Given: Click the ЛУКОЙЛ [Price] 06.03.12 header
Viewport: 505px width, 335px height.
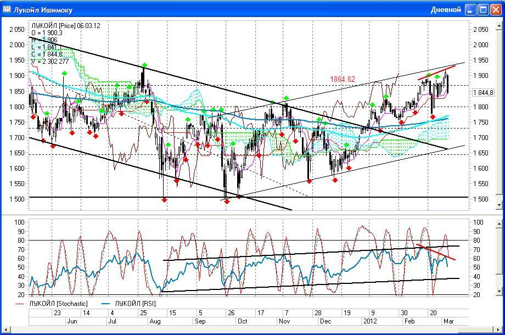Looking at the screenshot, I should (66, 26).
